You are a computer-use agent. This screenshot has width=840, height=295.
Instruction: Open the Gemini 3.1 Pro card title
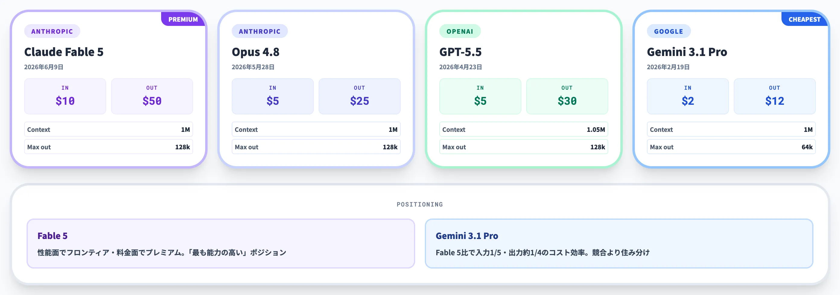[x=687, y=52]
